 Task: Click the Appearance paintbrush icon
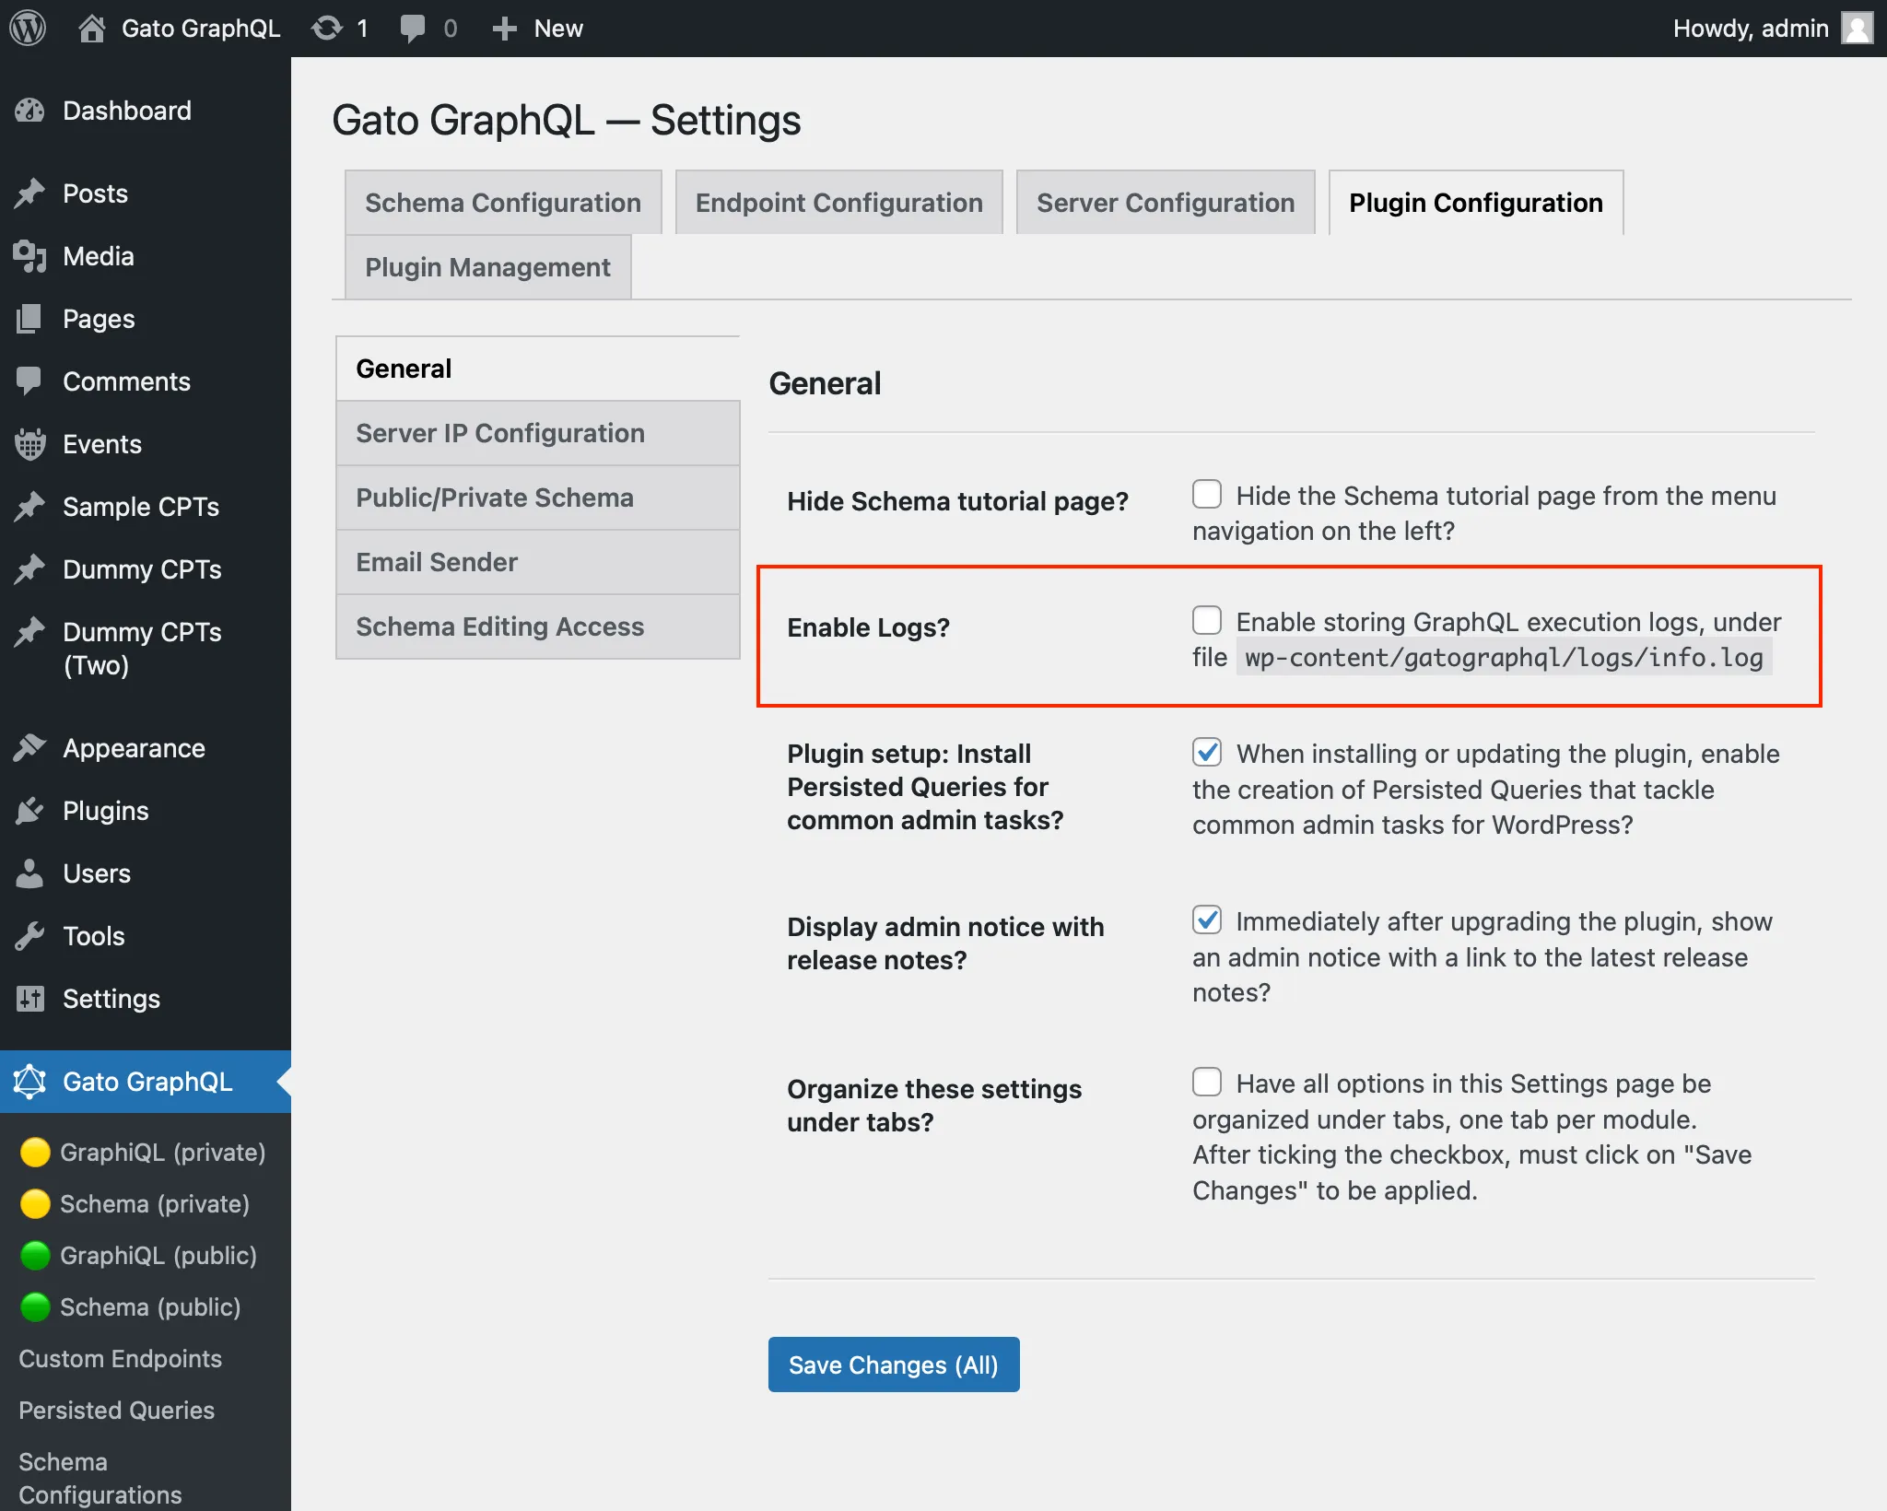point(29,748)
